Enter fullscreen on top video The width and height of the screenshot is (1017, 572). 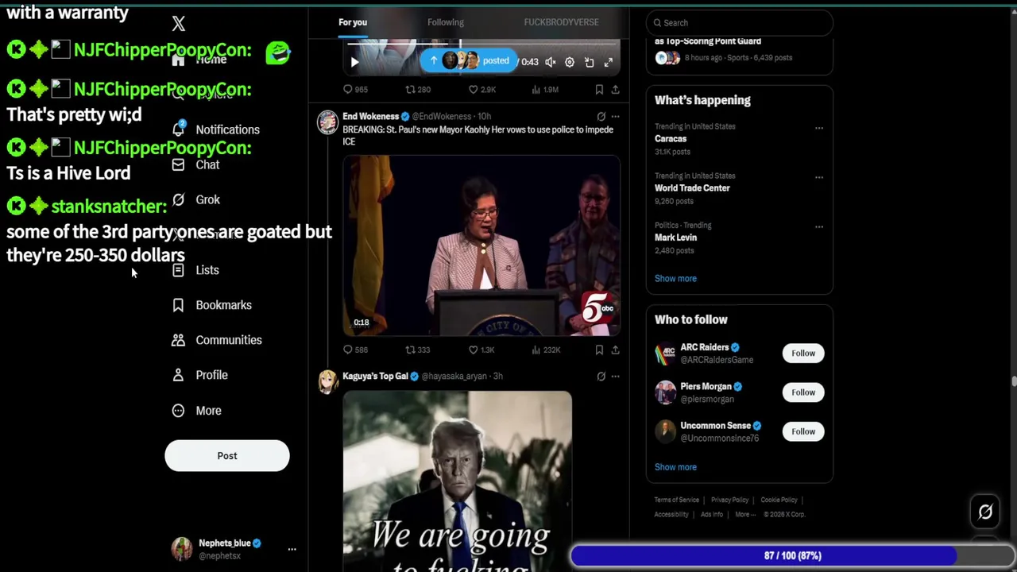609,62
